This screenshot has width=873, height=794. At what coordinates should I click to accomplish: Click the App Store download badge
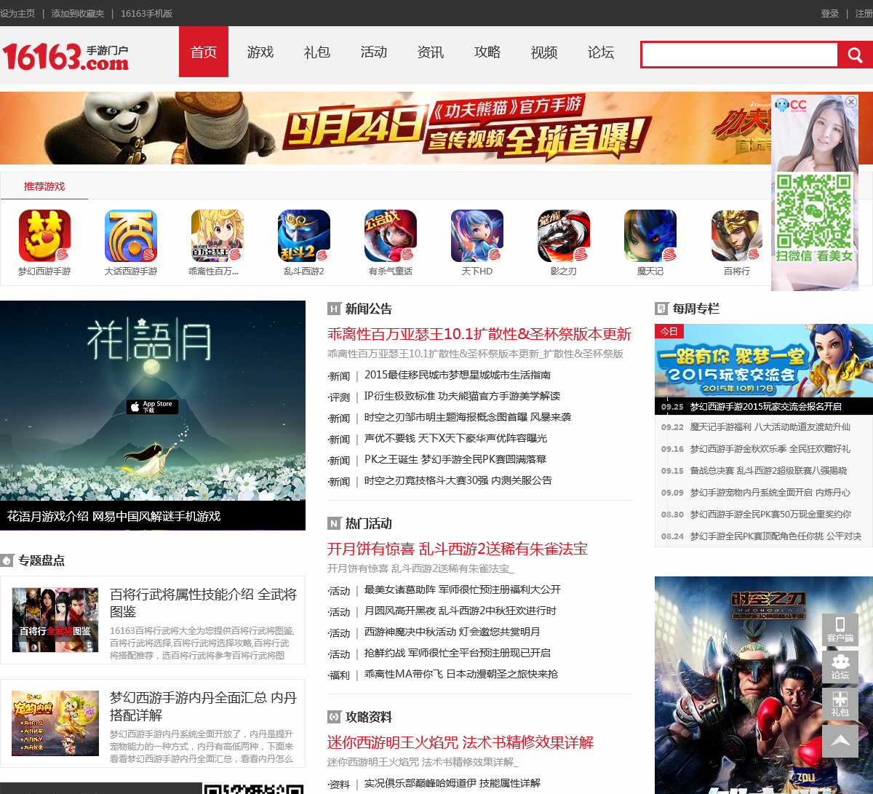(153, 407)
